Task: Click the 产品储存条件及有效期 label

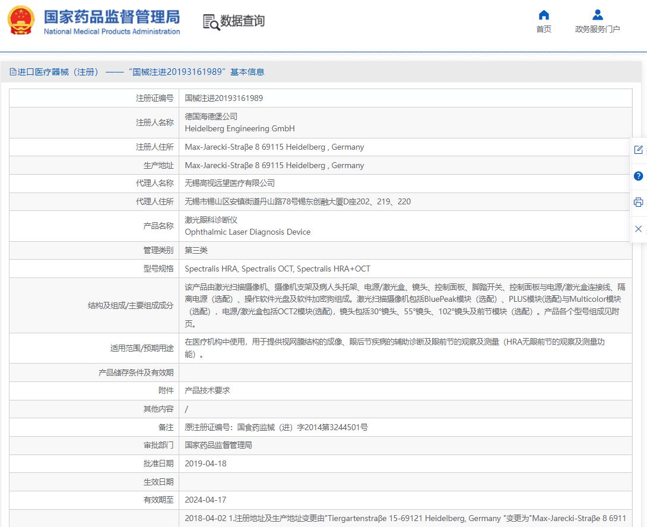Action: 136,373
